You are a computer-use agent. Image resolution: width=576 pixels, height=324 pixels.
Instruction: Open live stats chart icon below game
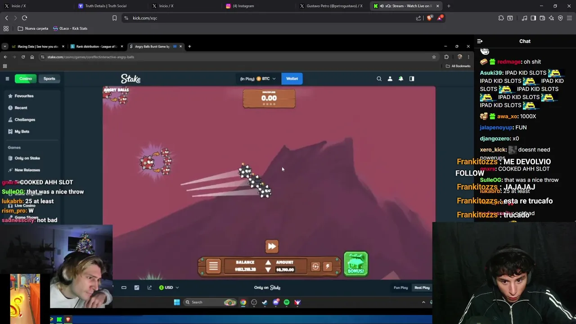137,288
